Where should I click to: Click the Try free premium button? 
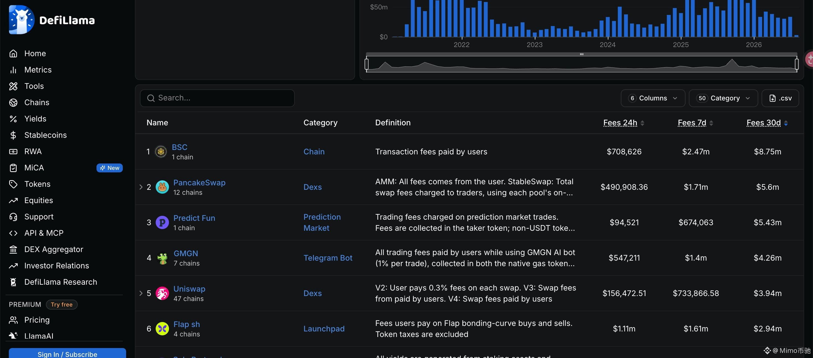[x=62, y=305]
